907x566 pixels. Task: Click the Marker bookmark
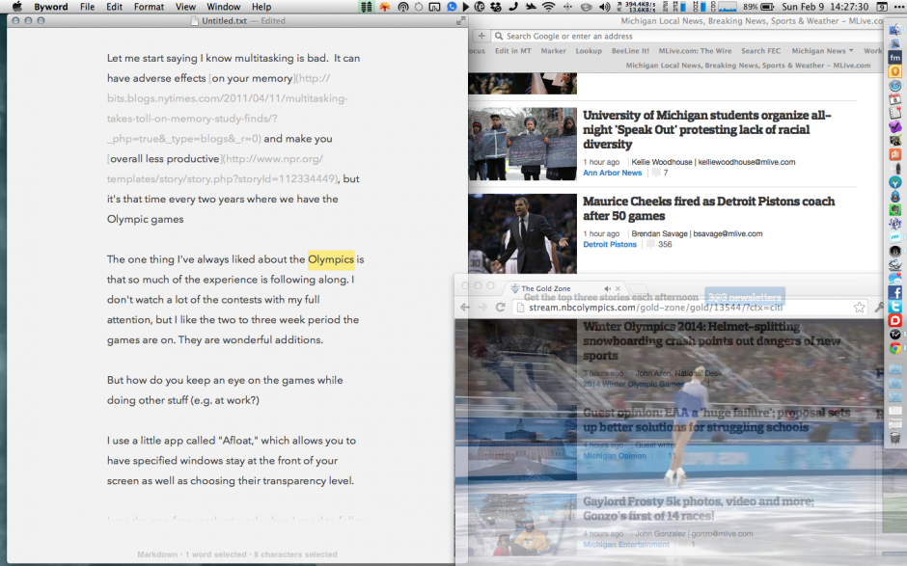pyautogui.click(x=554, y=51)
